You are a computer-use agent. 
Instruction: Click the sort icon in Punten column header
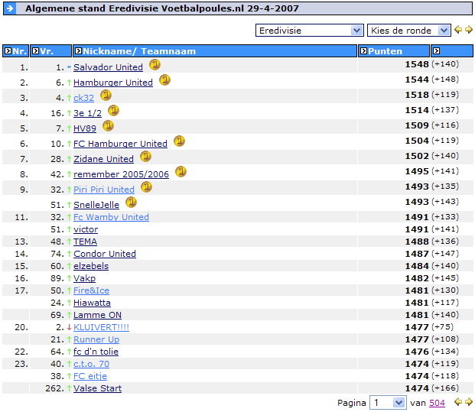click(x=363, y=51)
